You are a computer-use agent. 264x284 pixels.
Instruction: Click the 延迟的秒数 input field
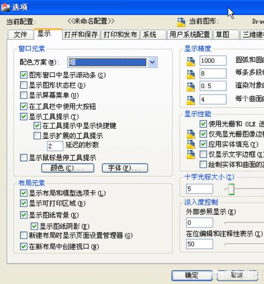click(55, 146)
